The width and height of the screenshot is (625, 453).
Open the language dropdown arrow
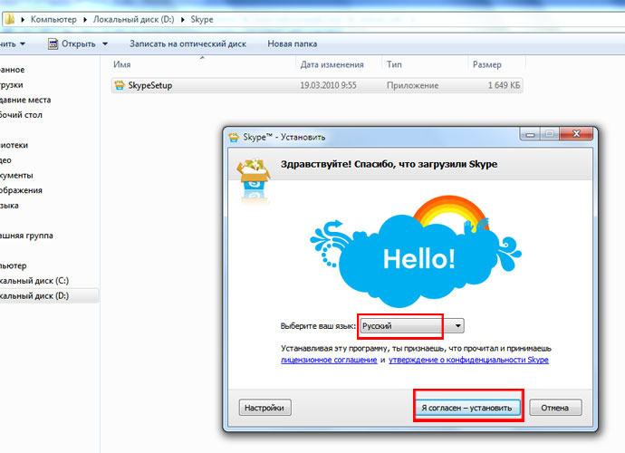coord(458,326)
